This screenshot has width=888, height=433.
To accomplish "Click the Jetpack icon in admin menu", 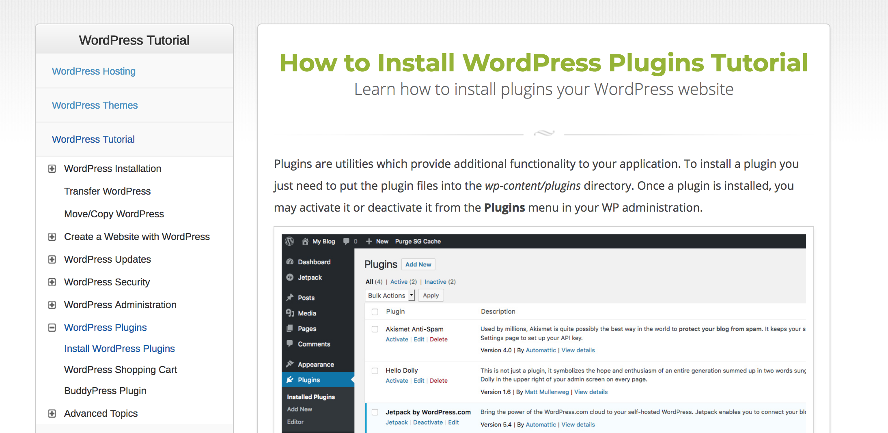I will [x=290, y=277].
